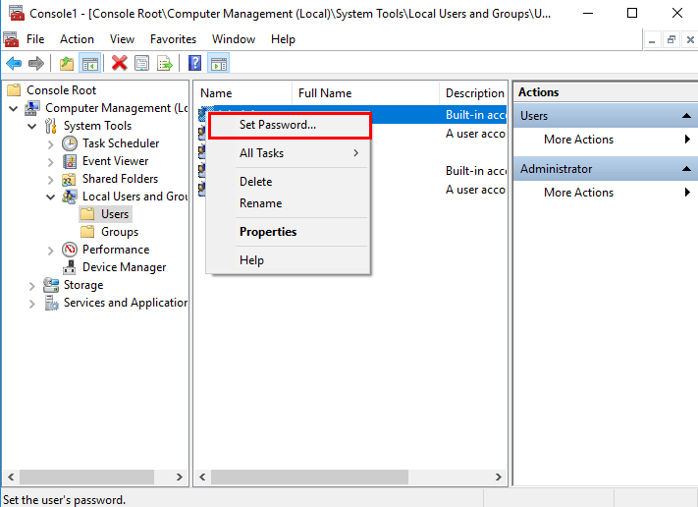This screenshot has width=698, height=507.
Task: Open the Properties toolbar icon
Action: point(142,63)
